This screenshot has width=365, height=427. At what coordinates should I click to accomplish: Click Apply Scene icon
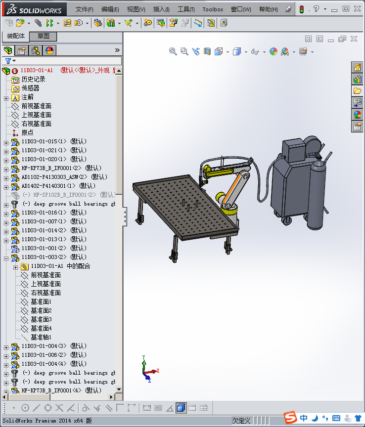(x=285, y=51)
